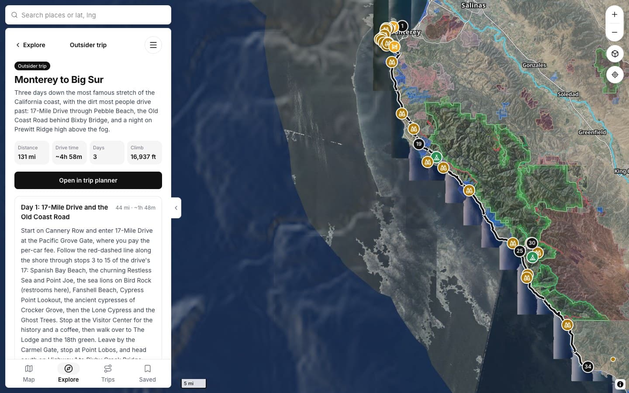Click the Drive time ~4h 58m stat
The height and width of the screenshot is (393, 629).
[69, 152]
